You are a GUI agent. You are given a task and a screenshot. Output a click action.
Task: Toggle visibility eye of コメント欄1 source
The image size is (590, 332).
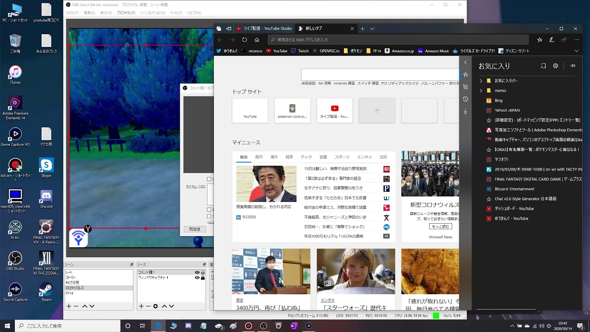(197, 273)
